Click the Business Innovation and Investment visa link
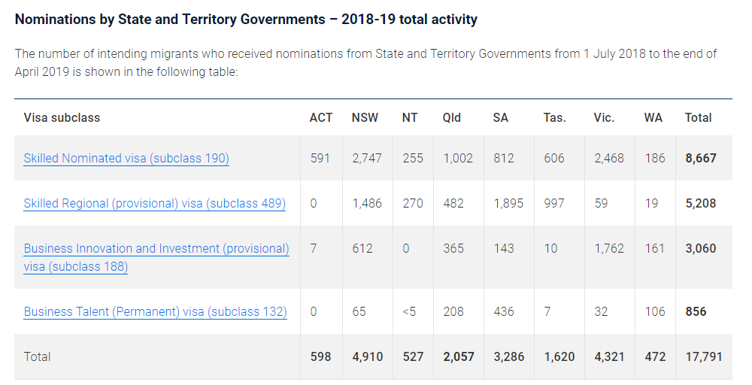Screen dimensions: 752x385 156,249
